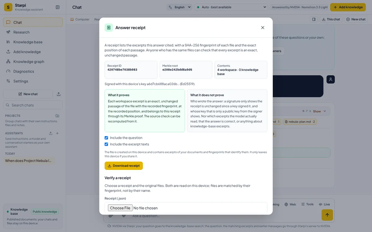This screenshot has width=372, height=232.
Task: Toggle Web search in the composer
Action: coord(290,204)
